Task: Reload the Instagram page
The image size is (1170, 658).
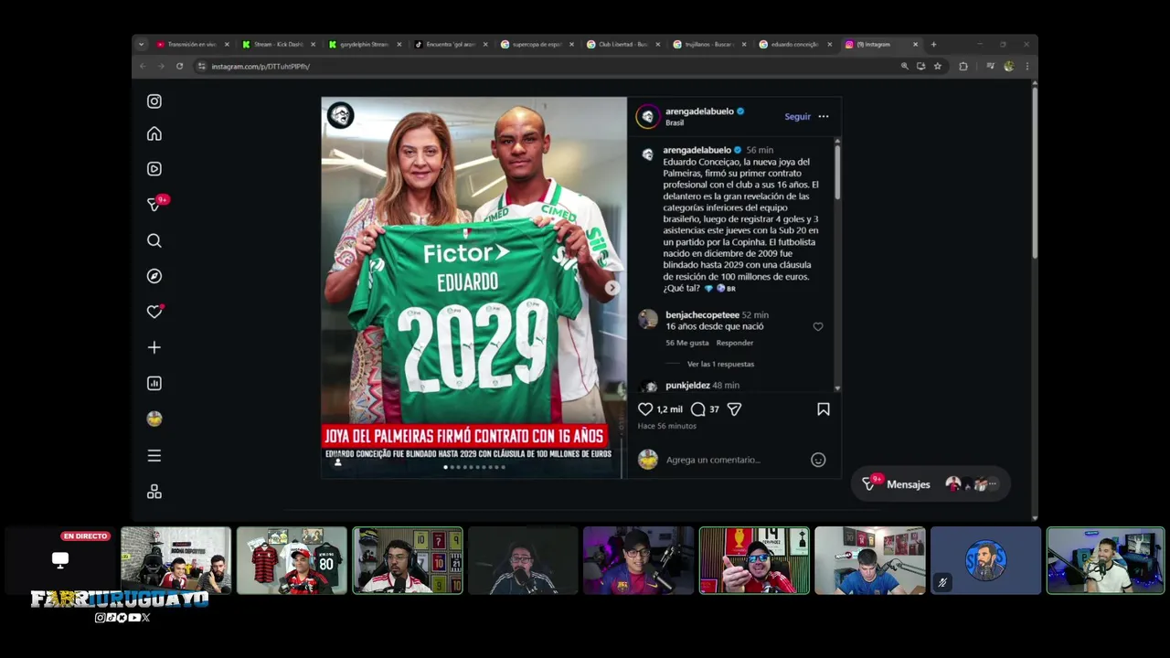Action: click(x=179, y=66)
